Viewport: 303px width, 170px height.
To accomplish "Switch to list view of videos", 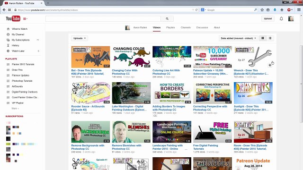I will (x=270, y=38).
